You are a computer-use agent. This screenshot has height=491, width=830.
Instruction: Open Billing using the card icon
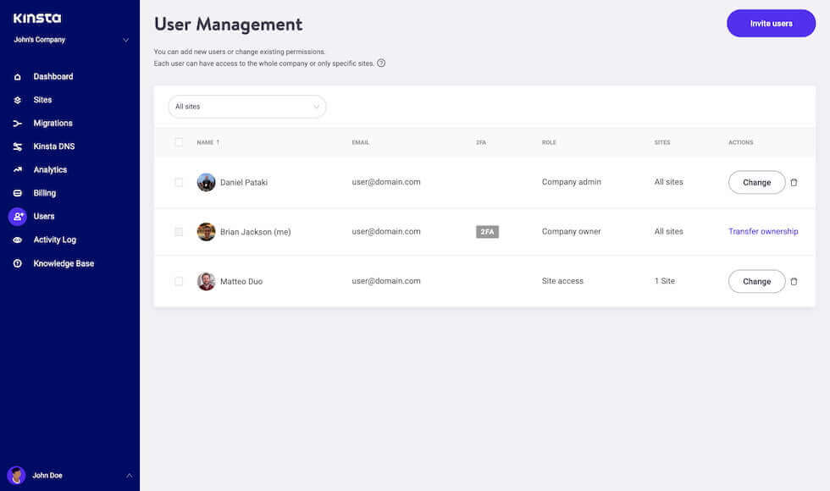point(17,192)
